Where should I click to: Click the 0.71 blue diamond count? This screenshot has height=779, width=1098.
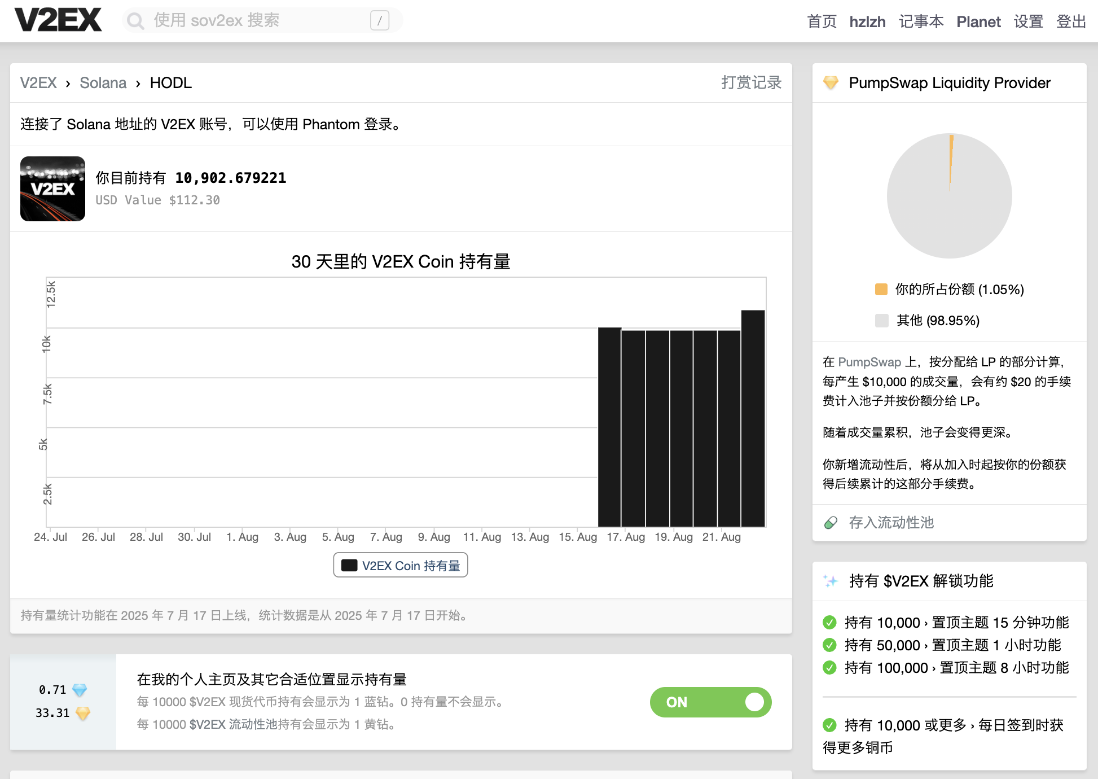tap(52, 690)
